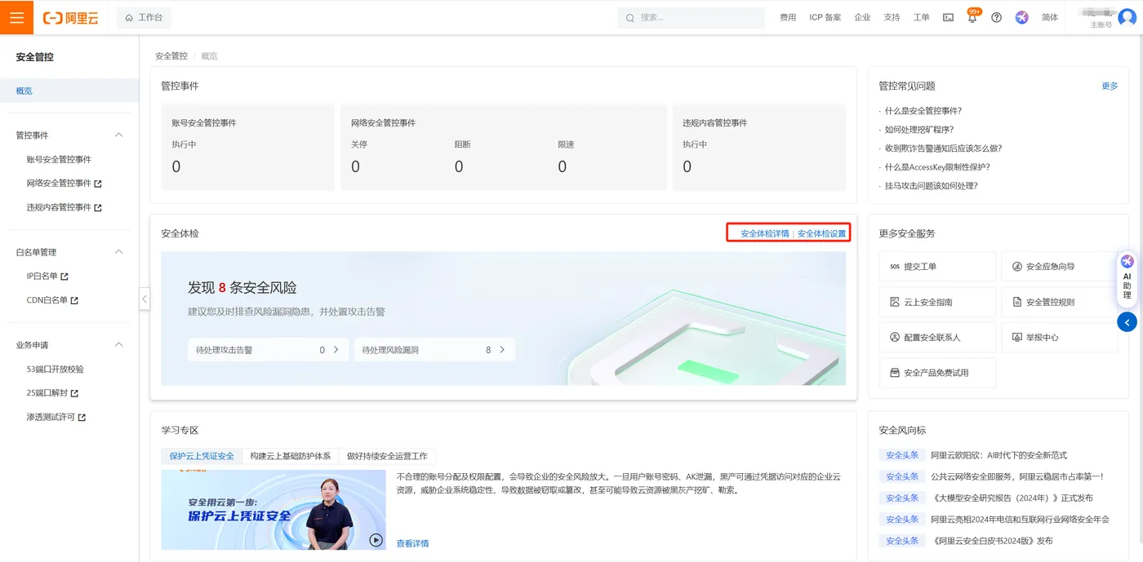Open the 费用 menu
This screenshot has width=1143, height=562.
(788, 17)
